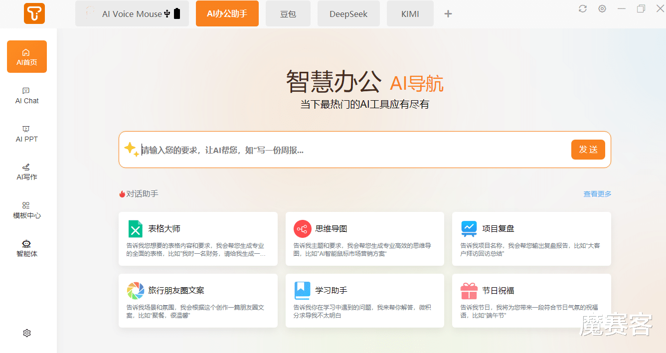Open the 表格大师 assistant card
Screen dimensions: 666x353
[198, 239]
